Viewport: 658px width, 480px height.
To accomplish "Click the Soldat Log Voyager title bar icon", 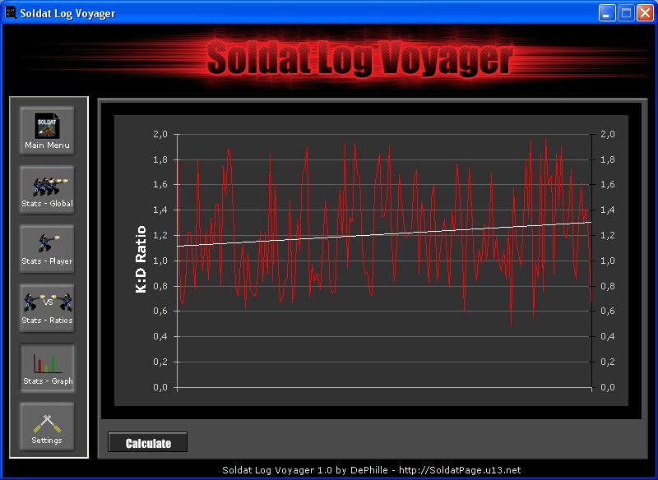I will point(10,12).
